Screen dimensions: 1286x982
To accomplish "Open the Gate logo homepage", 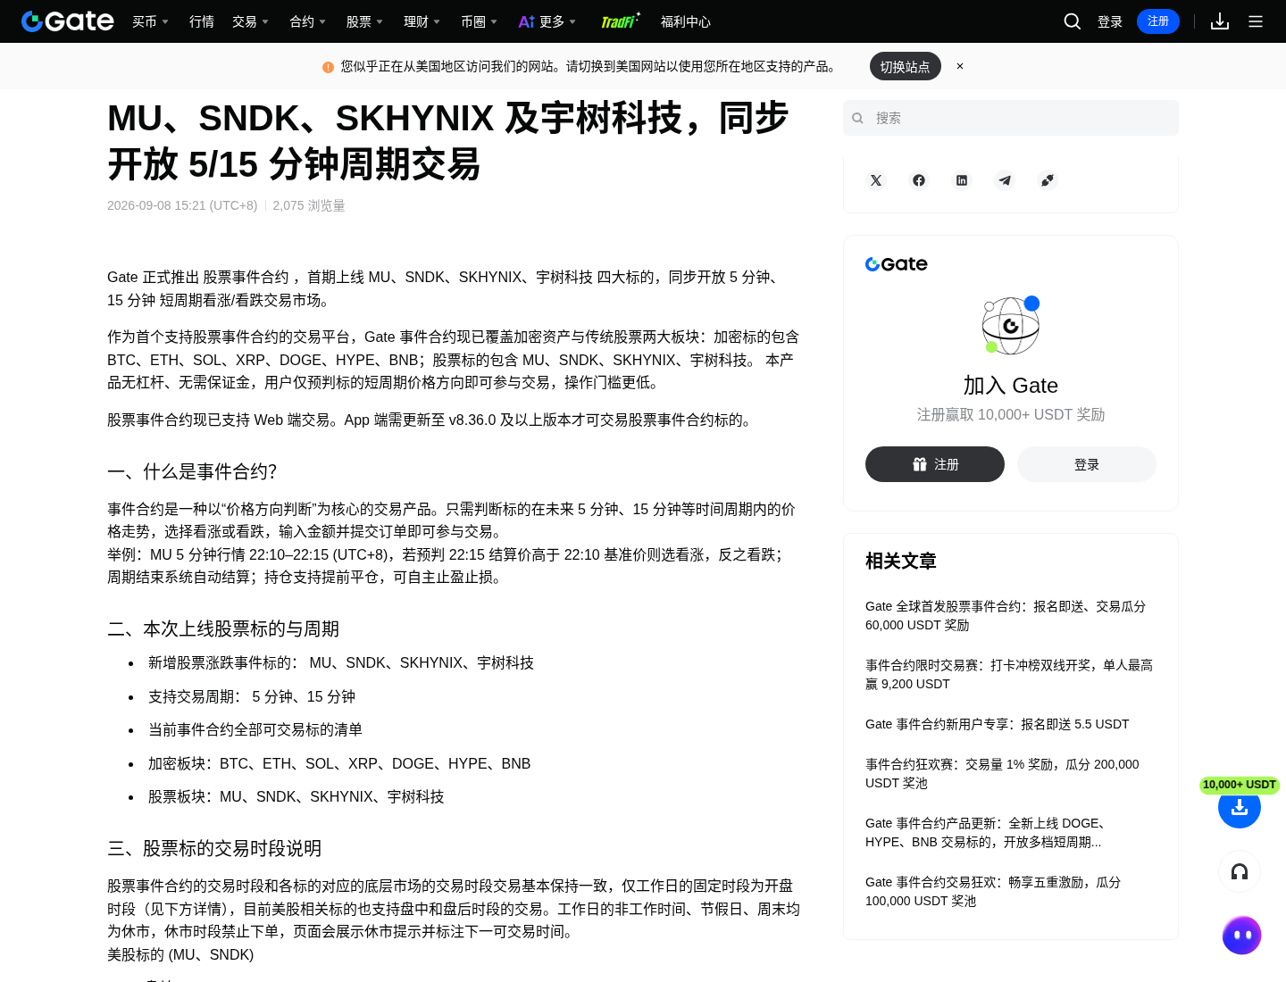I will pos(68,21).
